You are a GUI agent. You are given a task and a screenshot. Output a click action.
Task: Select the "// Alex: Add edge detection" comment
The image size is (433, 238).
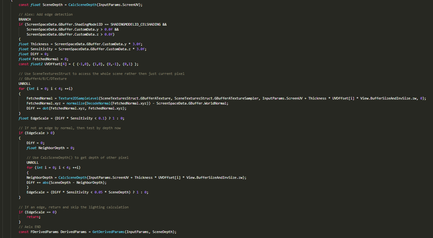(46, 14)
